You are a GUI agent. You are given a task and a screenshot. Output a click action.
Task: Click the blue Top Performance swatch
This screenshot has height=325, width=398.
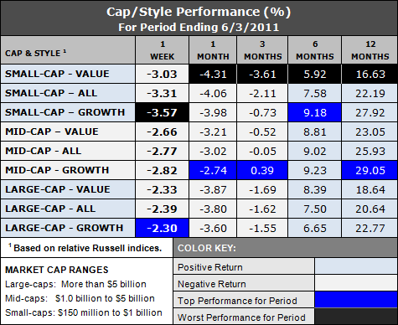tap(356, 300)
